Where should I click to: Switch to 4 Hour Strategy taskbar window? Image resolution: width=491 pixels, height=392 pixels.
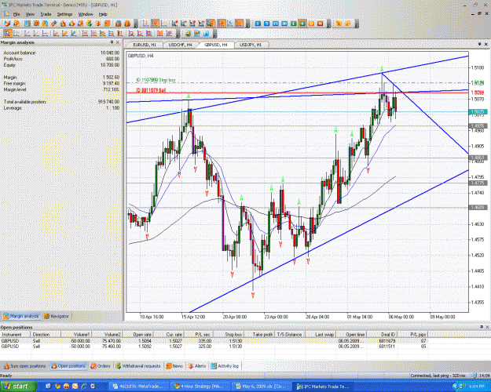pyautogui.click(x=200, y=387)
